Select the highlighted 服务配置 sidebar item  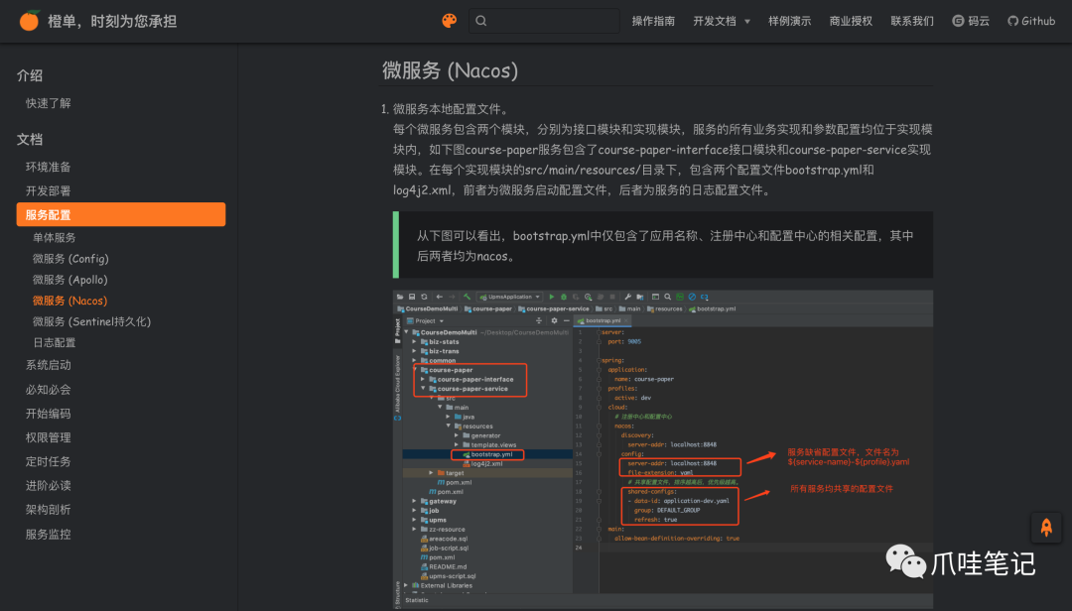(121, 214)
